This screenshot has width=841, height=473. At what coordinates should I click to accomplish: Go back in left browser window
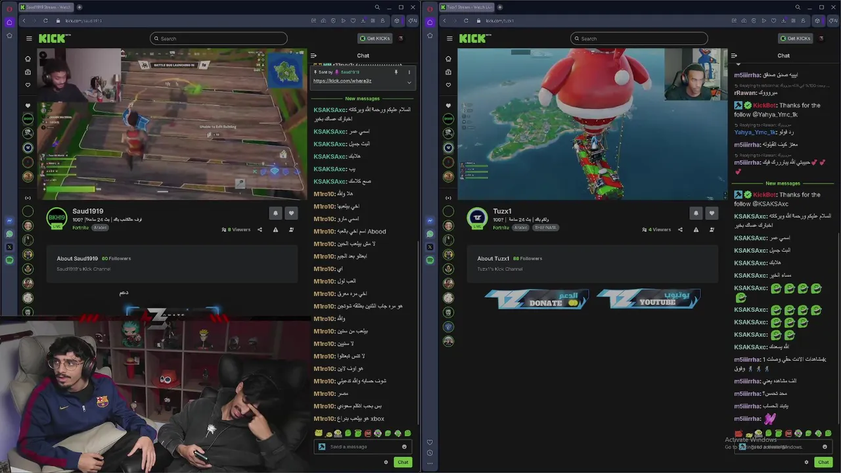point(24,20)
